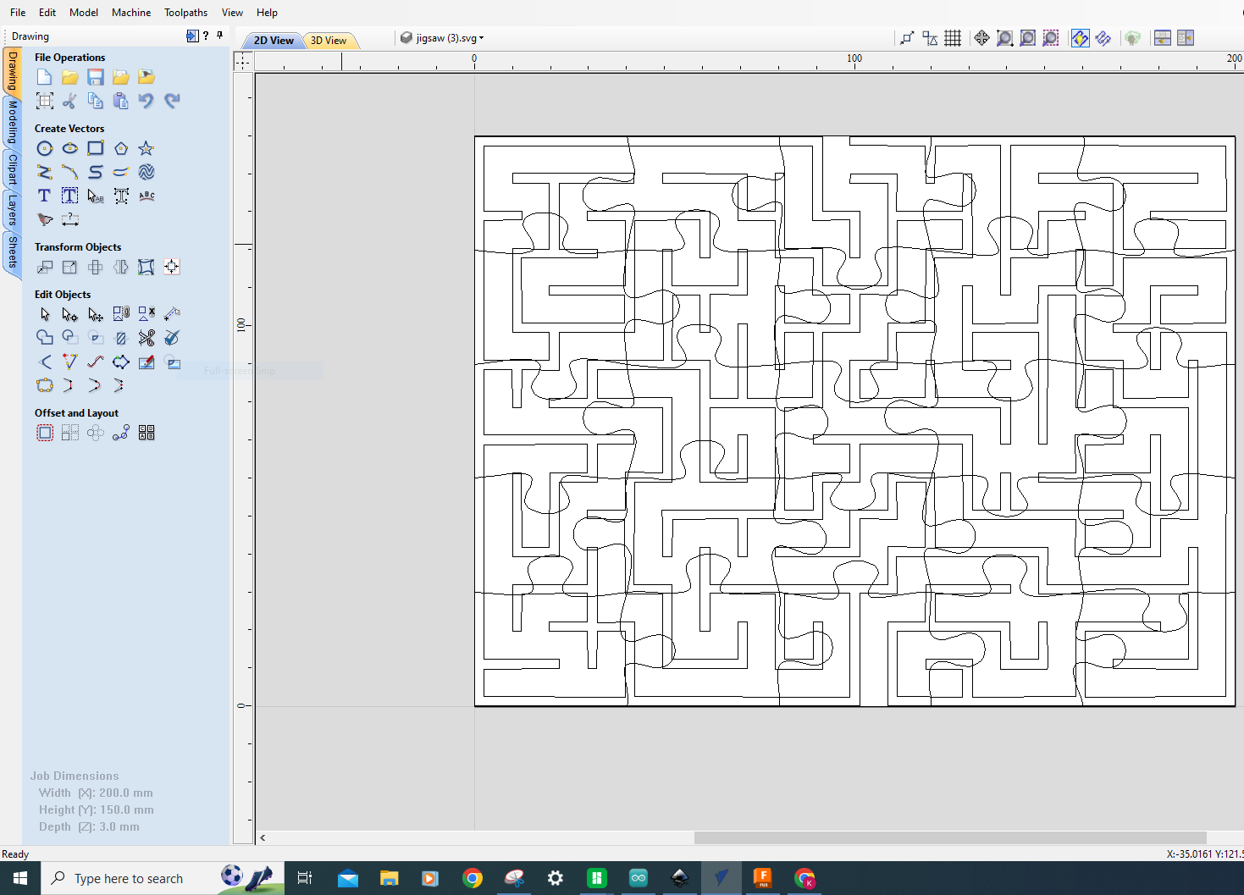The image size is (1244, 895).
Task: Switch to the 3D View tab
Action: pyautogui.click(x=329, y=40)
